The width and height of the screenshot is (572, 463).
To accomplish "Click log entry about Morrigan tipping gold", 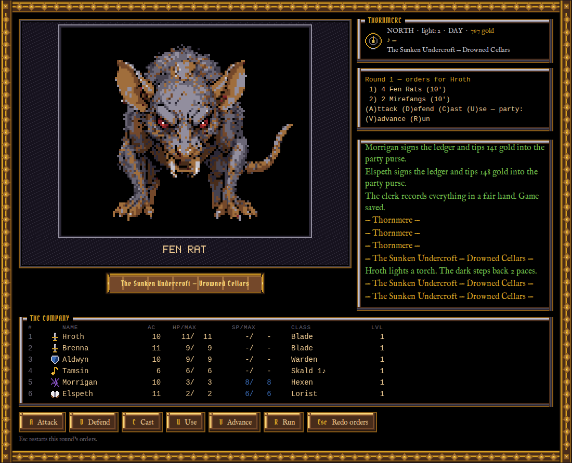I will (x=454, y=153).
